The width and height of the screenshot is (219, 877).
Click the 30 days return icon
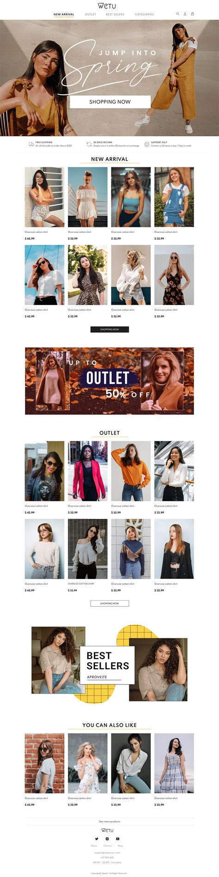click(x=89, y=144)
